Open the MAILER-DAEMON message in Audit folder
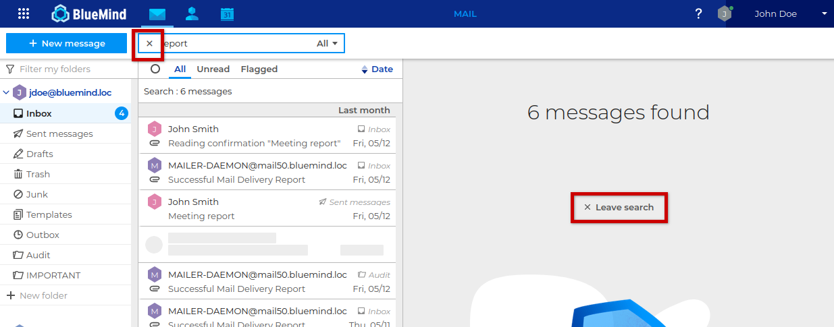Image resolution: width=834 pixels, height=327 pixels. [x=267, y=281]
